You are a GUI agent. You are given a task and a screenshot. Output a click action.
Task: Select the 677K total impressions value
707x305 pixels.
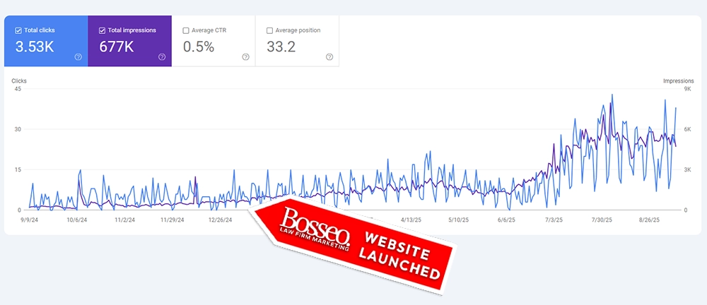coord(117,47)
